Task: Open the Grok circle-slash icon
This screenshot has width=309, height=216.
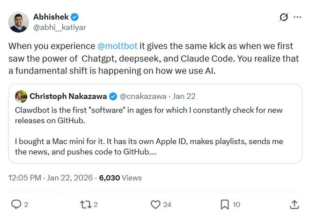Action: [284, 17]
